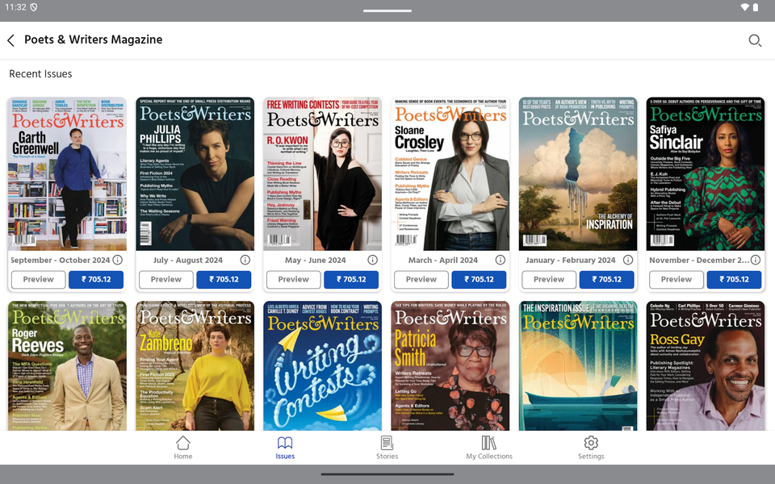
Task: Preview the January - February 2024 issue
Action: (x=549, y=280)
